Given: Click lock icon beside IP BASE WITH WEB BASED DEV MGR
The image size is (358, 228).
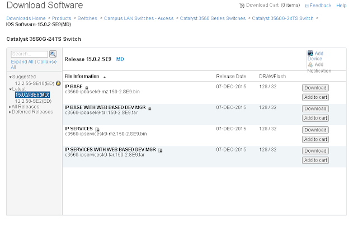Looking at the screenshot, I should (150, 109).
